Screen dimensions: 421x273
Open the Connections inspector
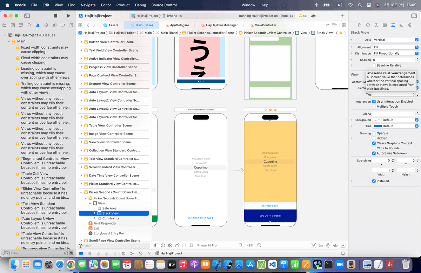409,25
